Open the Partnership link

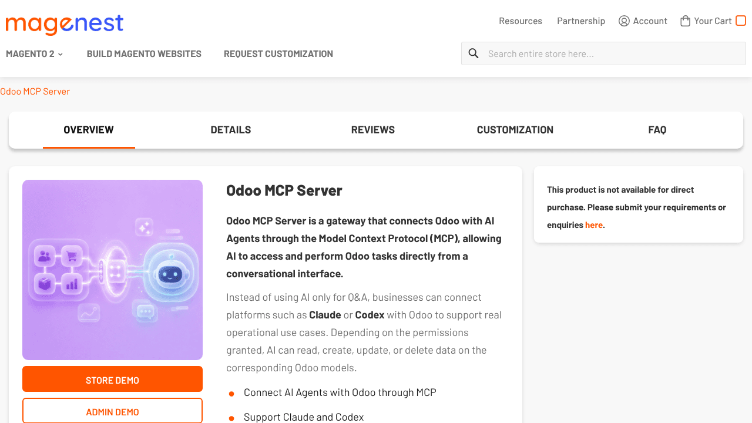[x=581, y=21]
